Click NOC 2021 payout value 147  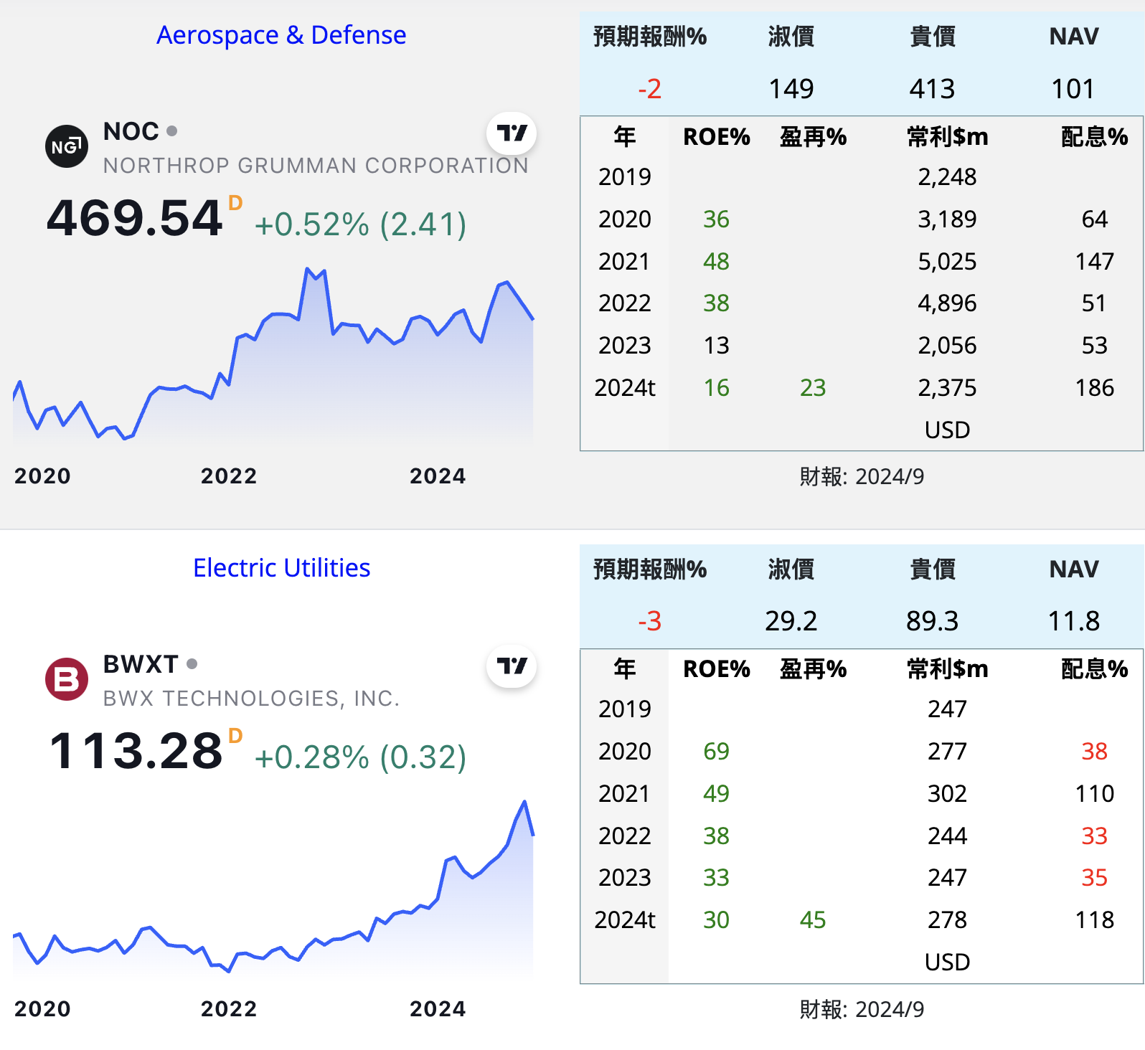pyautogui.click(x=1095, y=261)
